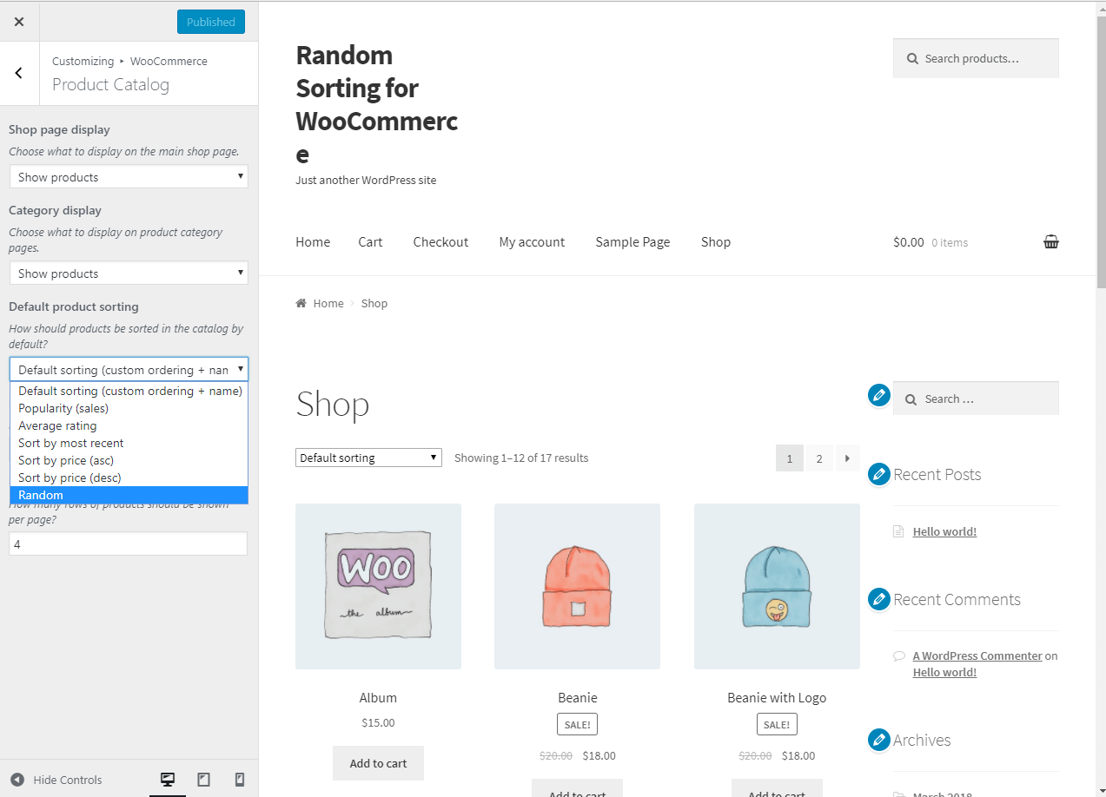Select Random sorting option
The height and width of the screenshot is (797, 1106).
click(129, 495)
